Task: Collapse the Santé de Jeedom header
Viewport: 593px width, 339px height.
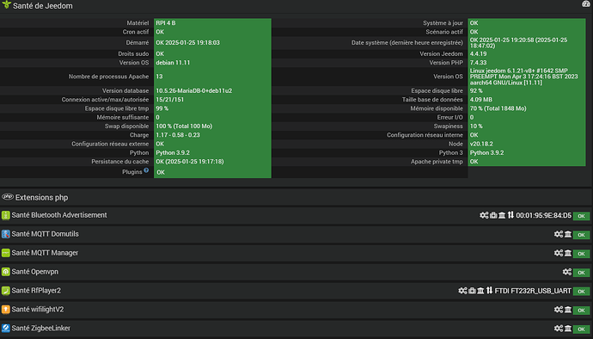Action: pos(43,6)
